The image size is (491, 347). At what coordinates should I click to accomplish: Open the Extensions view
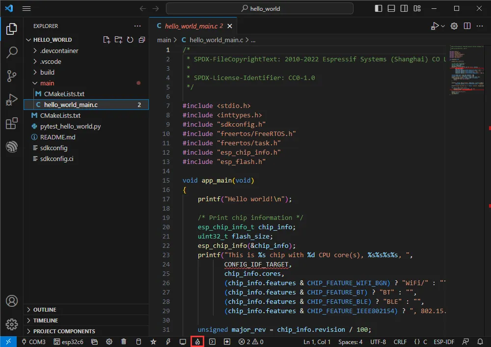click(12, 123)
